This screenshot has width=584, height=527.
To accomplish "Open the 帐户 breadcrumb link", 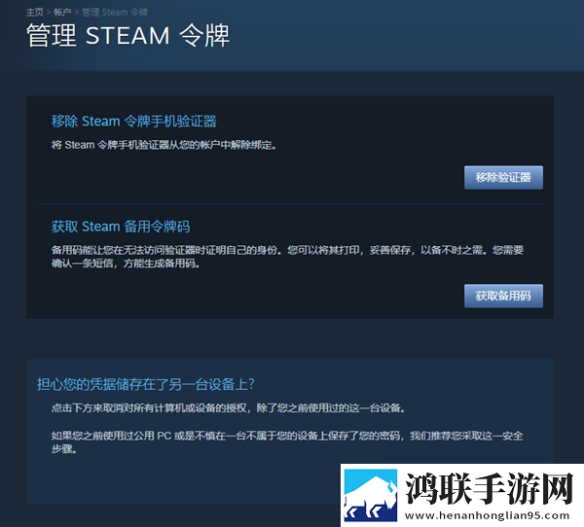I will tap(62, 13).
